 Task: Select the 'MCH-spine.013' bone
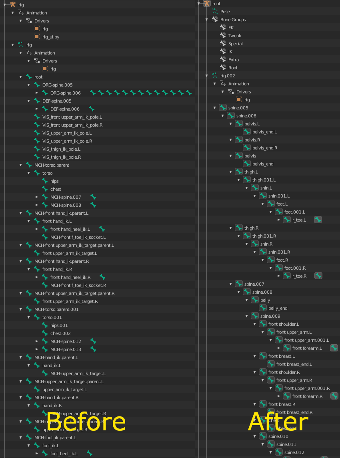(66, 349)
